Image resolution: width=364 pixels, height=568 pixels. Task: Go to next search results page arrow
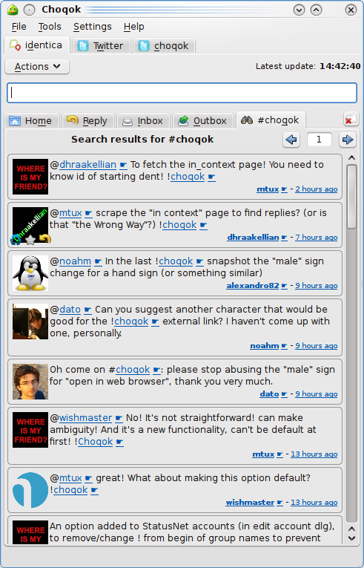348,140
